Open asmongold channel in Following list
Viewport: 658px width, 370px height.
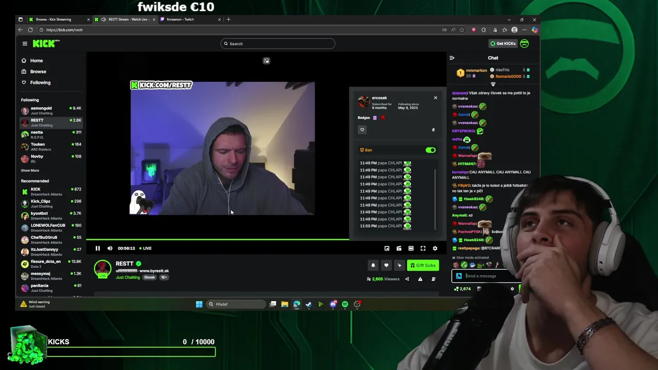(x=51, y=110)
